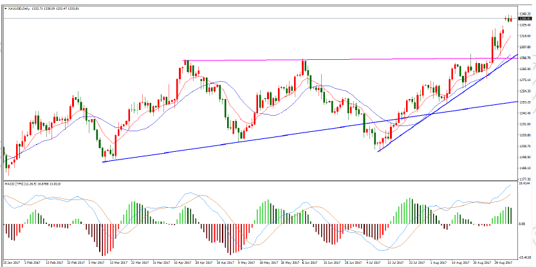
Task: Click the triangle arrow beside XAUUSD,Daily
Action: 5,9
